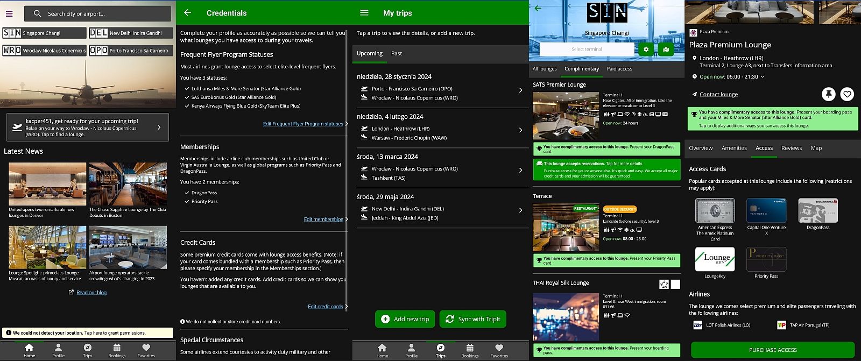
Task: Tap the SATS lounge reservations info banner
Action: pos(606,169)
